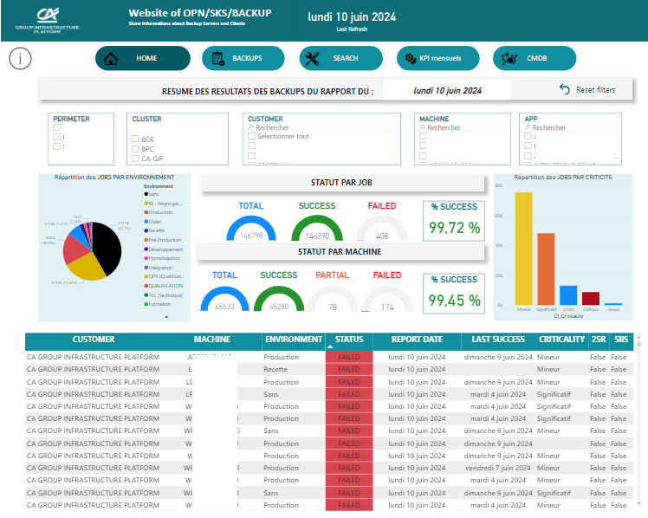
Task: Click Reset filters
Action: (587, 89)
